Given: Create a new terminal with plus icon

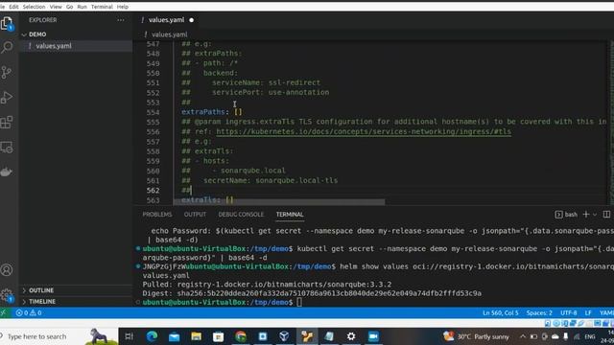Looking at the screenshot, I should 586,215.
